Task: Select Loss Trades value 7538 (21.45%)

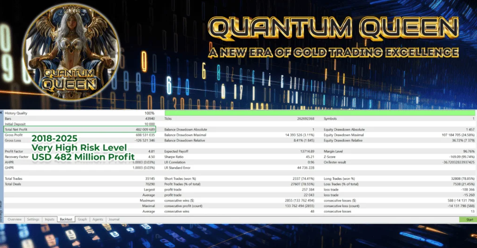Action: (x=463, y=184)
